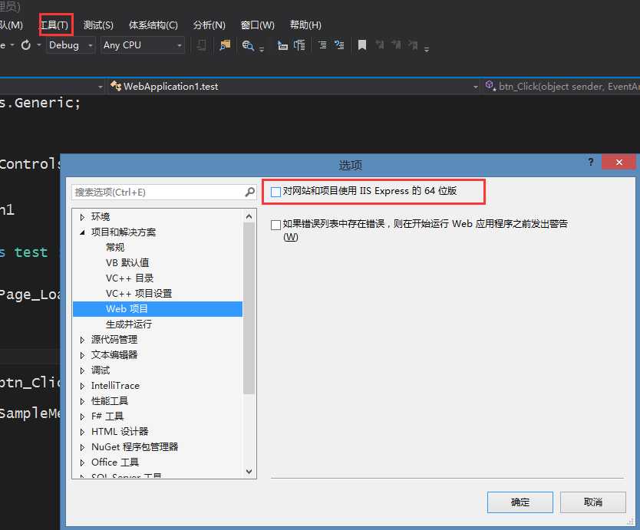Expand the Office 工具 node

pyautogui.click(x=82, y=463)
